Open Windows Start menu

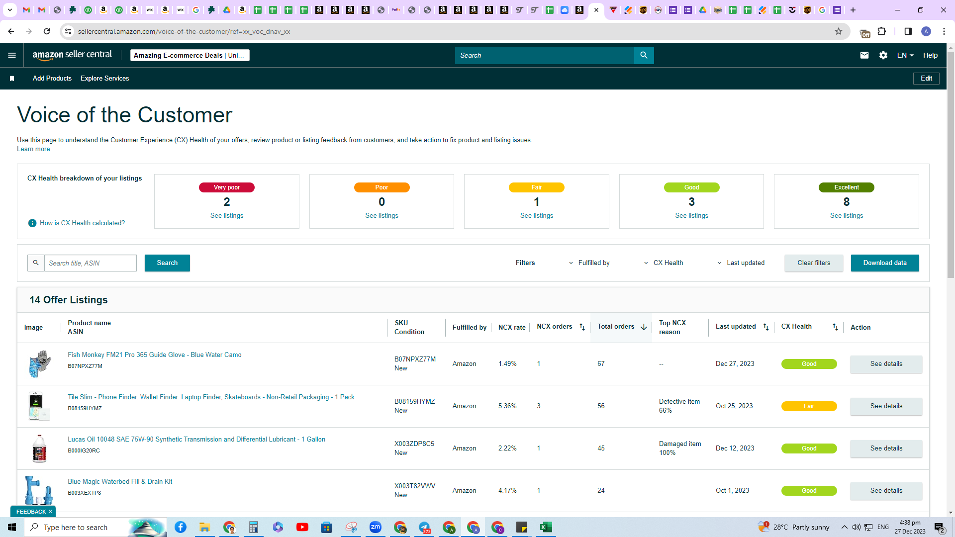(x=12, y=527)
